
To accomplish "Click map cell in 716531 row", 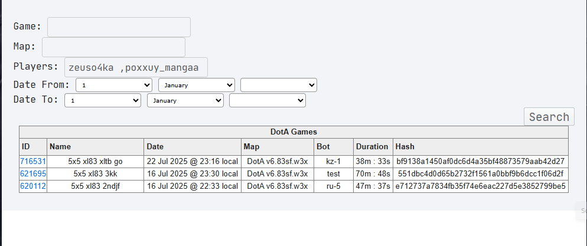I will click(278, 162).
